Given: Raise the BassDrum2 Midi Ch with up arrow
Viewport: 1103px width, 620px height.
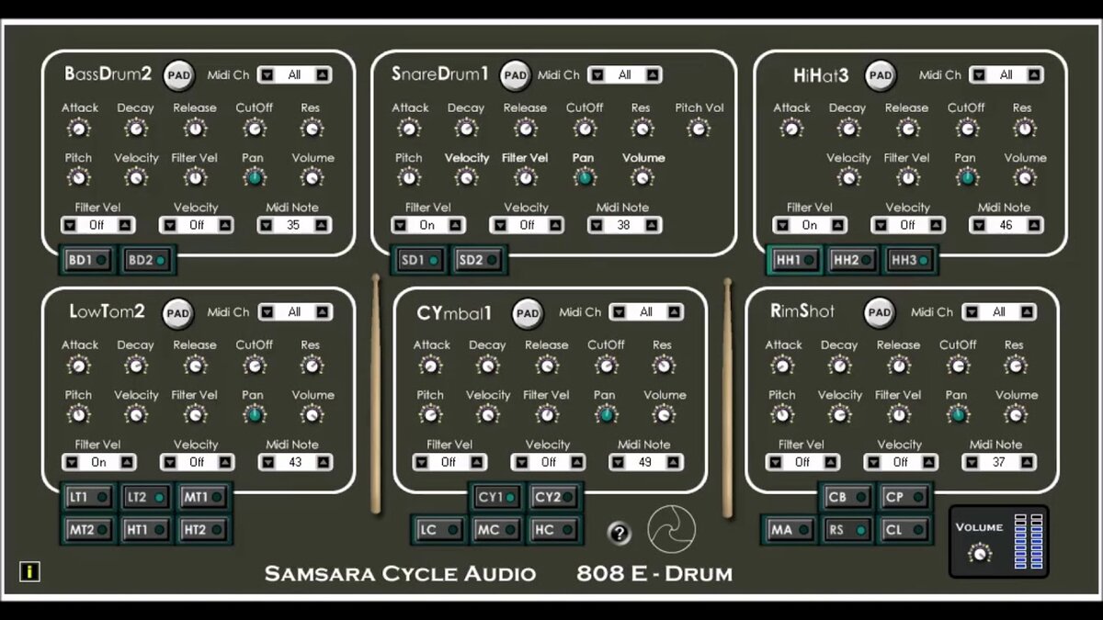Looking at the screenshot, I should (x=322, y=75).
